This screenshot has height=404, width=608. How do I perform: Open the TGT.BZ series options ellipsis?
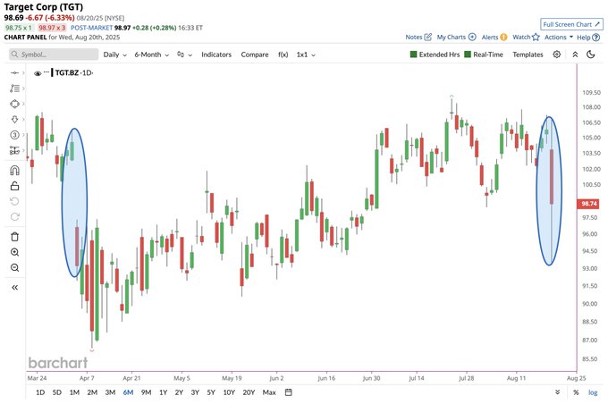coord(46,72)
